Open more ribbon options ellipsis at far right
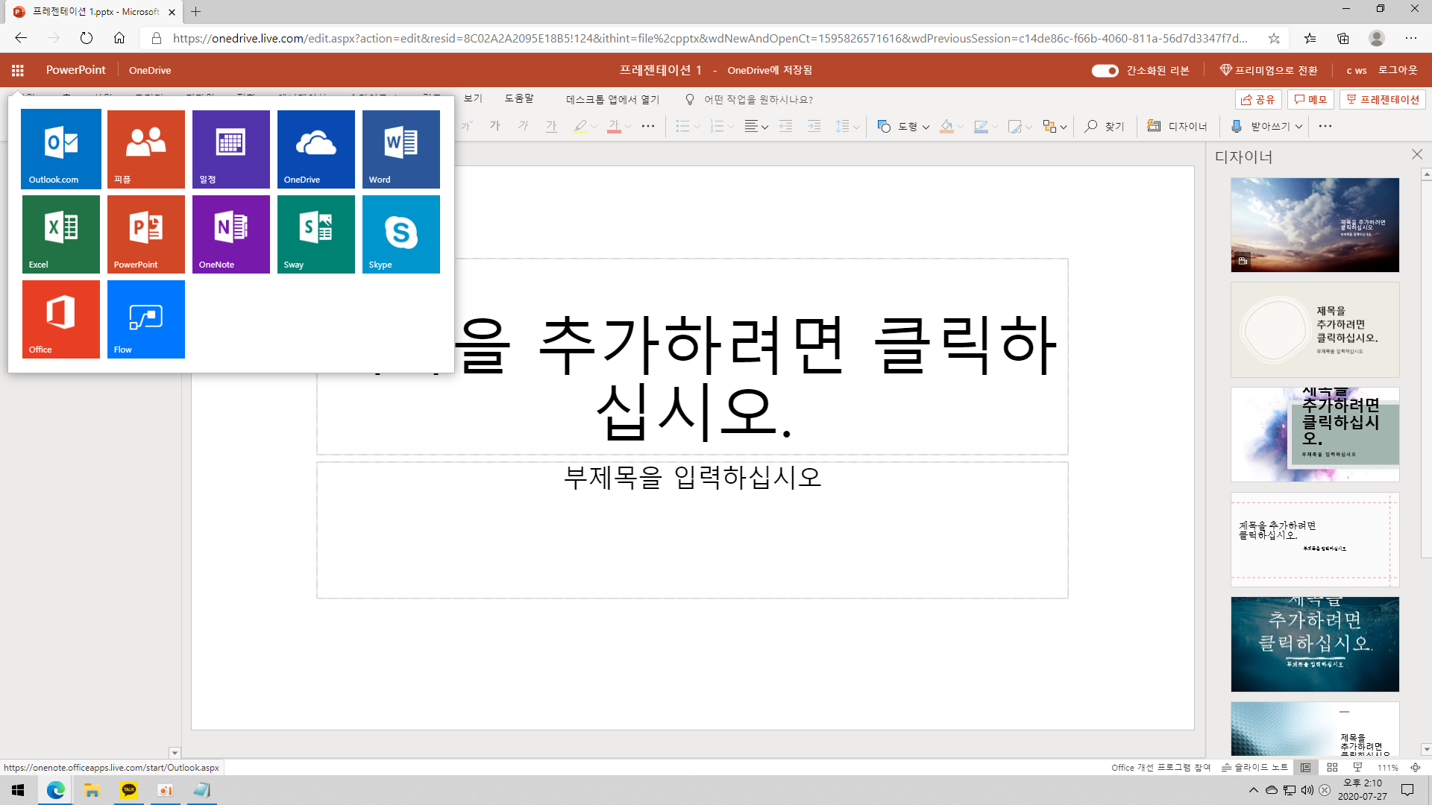This screenshot has width=1432, height=805. tap(1325, 127)
